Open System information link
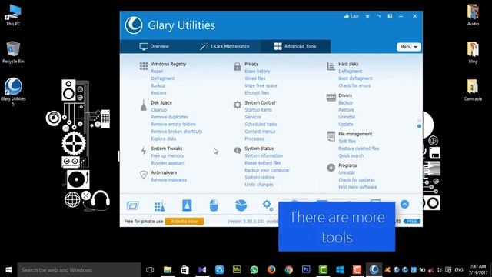Screen dimensions: 492x277 264,155
